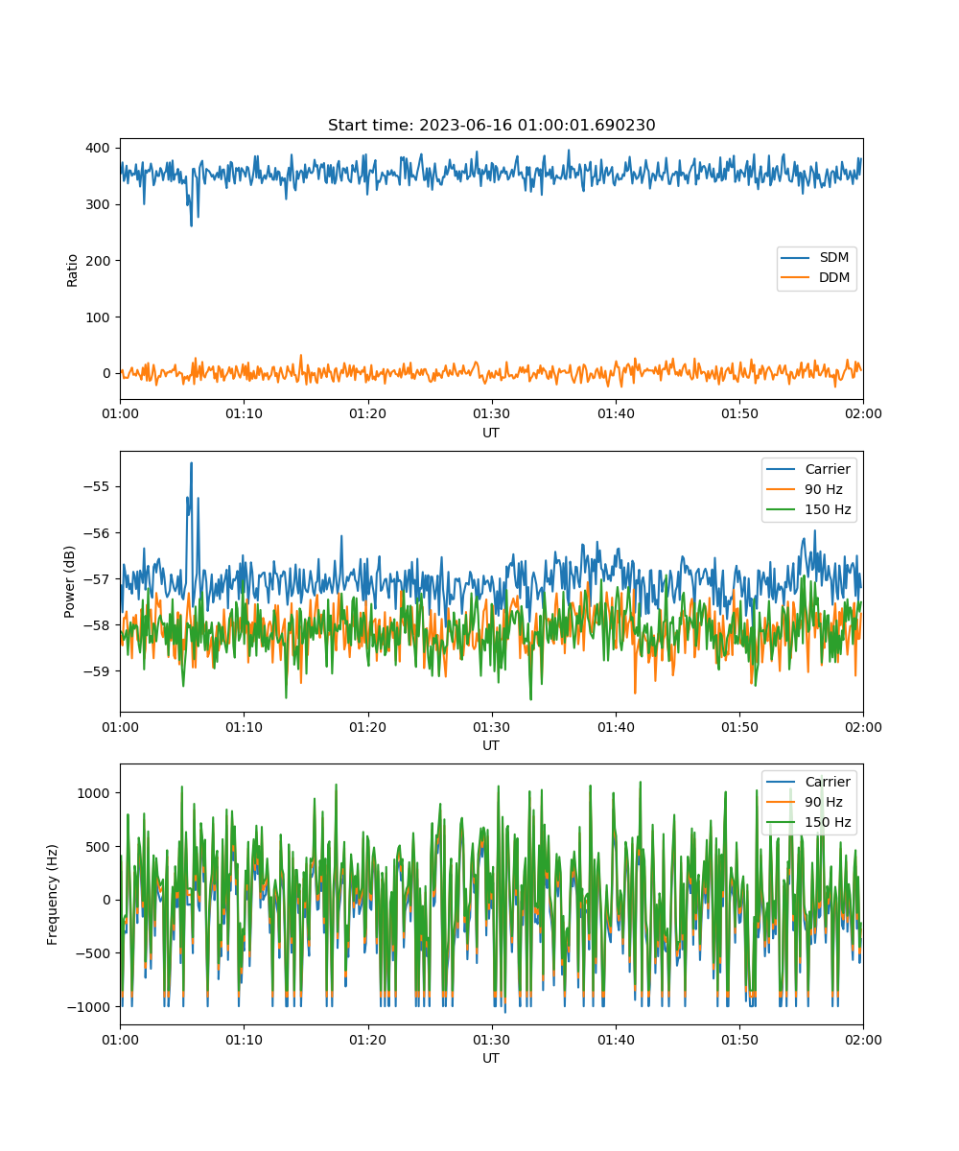959x1151 pixels.
Task: Click the blue Carrier line sample in Power legend
Action: pos(782,470)
